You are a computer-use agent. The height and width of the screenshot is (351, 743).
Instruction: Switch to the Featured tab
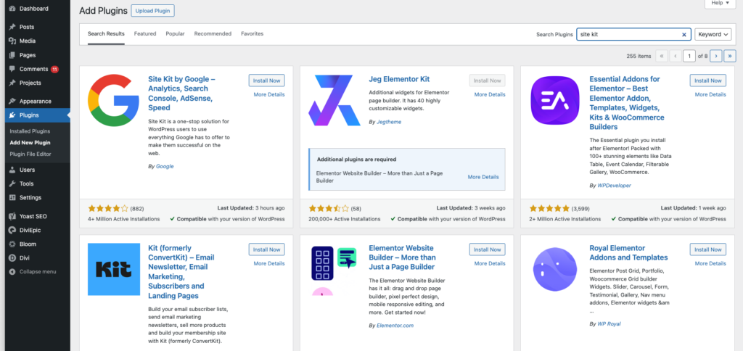[x=145, y=34]
